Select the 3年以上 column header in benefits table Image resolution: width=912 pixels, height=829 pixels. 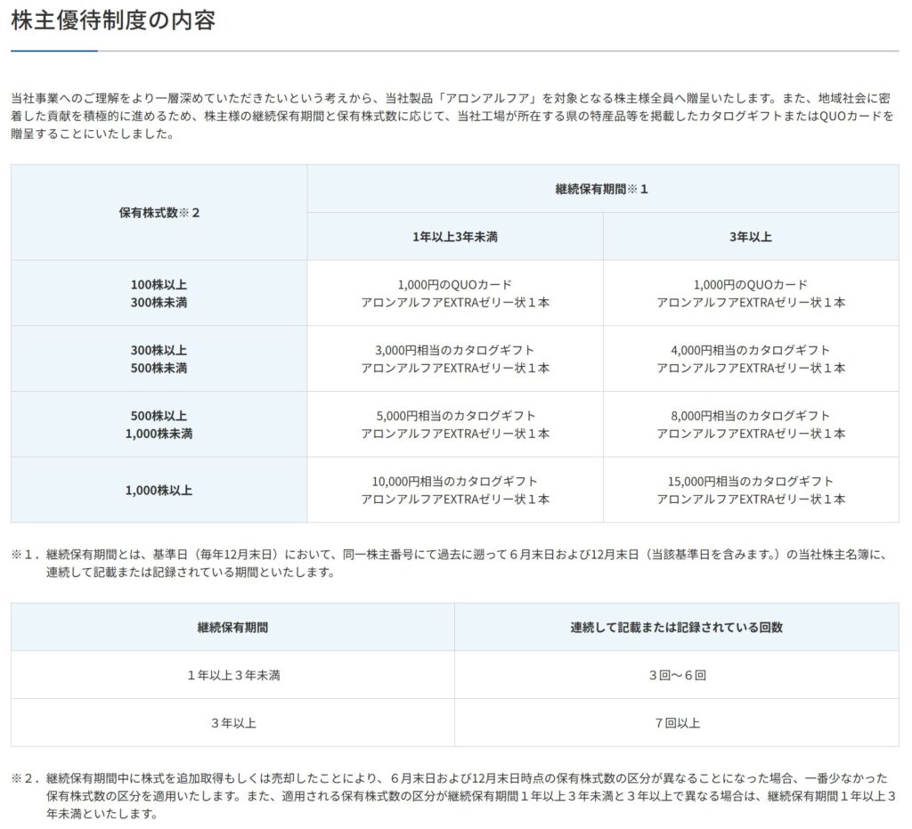[751, 237]
